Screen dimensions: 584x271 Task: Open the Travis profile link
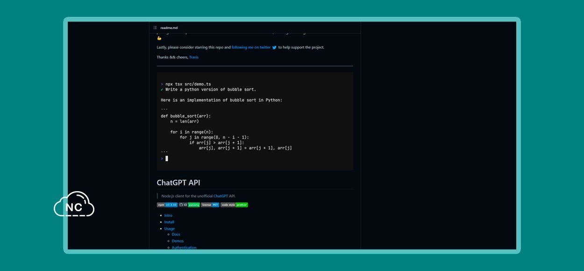[x=194, y=57]
